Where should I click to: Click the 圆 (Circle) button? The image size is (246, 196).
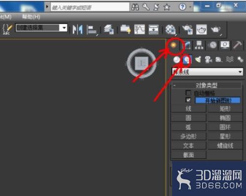pyautogui.click(x=188, y=118)
